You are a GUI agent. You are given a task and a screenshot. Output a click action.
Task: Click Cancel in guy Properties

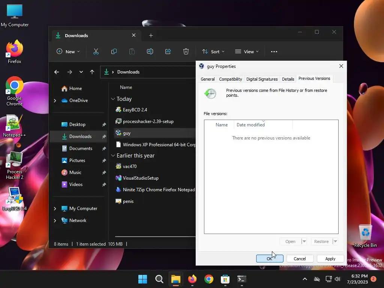pyautogui.click(x=300, y=259)
